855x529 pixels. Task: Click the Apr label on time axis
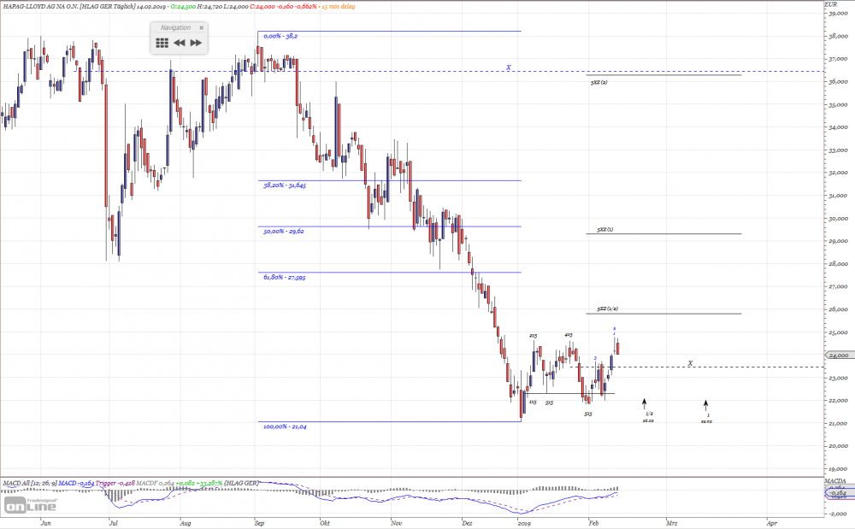pyautogui.click(x=771, y=523)
